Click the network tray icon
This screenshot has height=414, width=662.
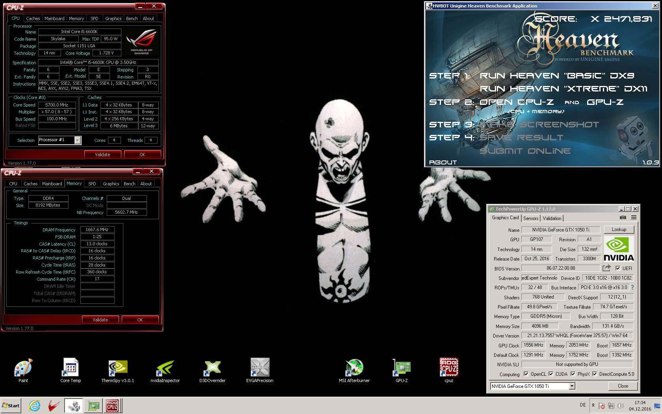(611, 405)
